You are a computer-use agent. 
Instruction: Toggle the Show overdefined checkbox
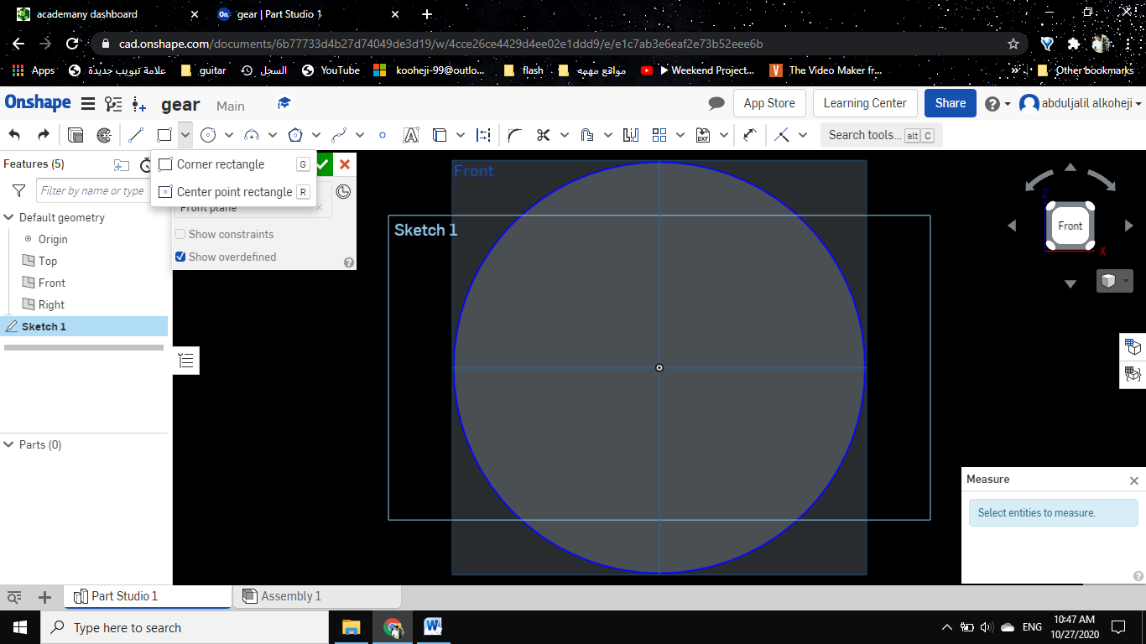[180, 257]
